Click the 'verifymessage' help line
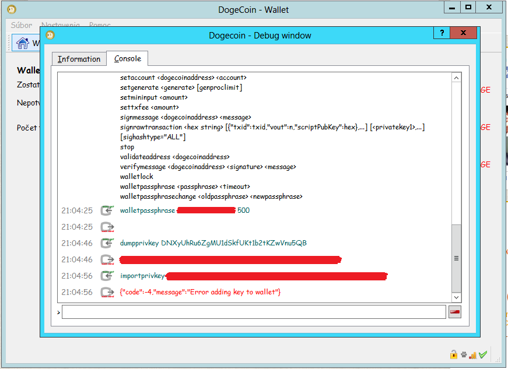Screen dimensions: 508x369 208,167
